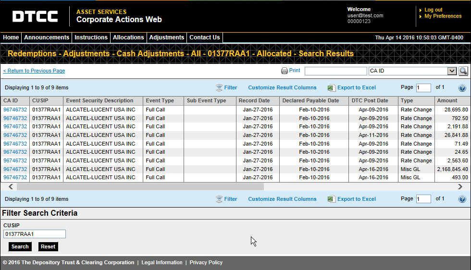
Task: Click the horizontal scrollbar thumb of table
Action: point(140,187)
